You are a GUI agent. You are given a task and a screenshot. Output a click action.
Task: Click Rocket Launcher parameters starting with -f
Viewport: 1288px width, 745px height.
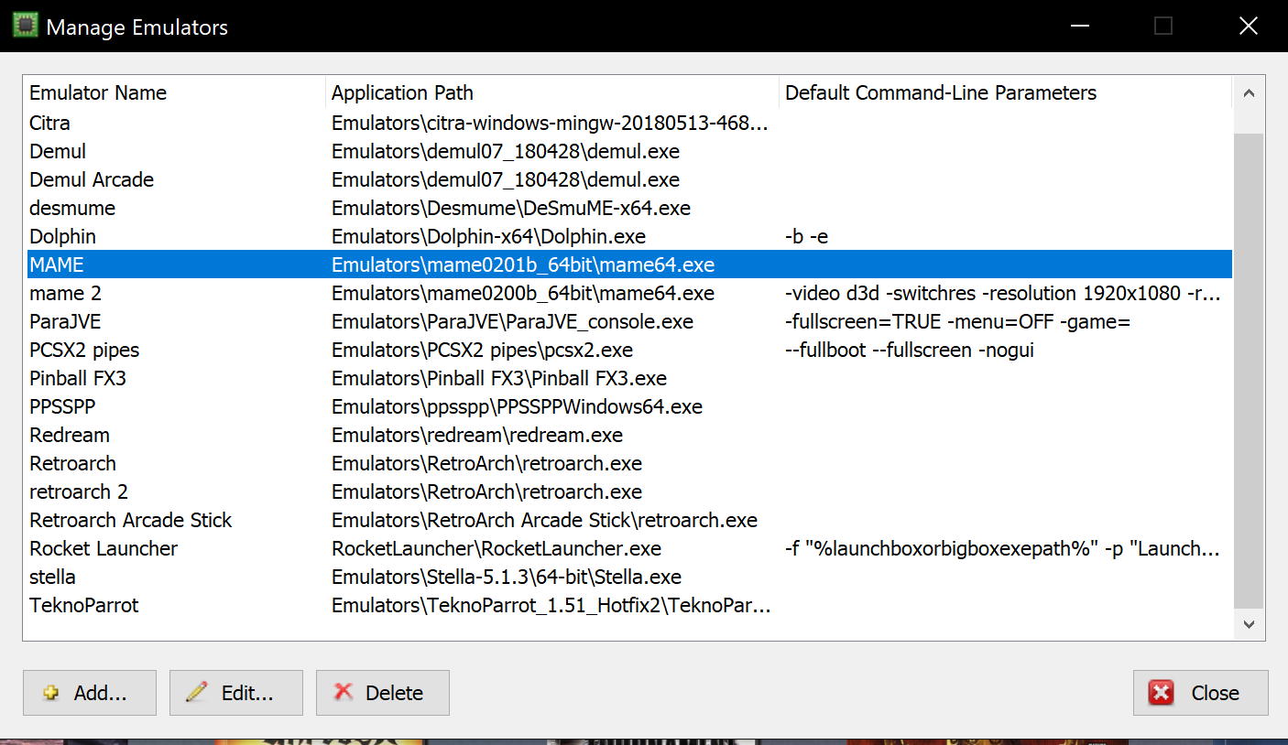tap(1003, 548)
